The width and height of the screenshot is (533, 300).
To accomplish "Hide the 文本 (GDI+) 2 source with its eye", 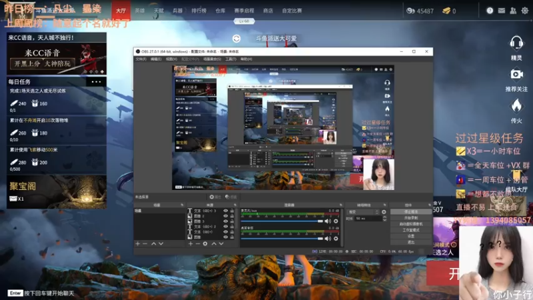I will (225, 227).
